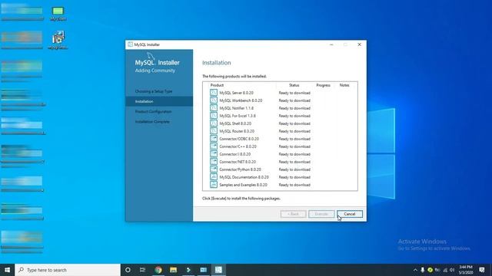Screen dimensions: 492x276
Task: Show hidden system tray icons
Action: point(415,270)
